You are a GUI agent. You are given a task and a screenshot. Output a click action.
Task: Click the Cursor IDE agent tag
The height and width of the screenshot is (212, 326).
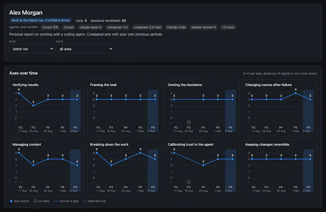point(50,27)
